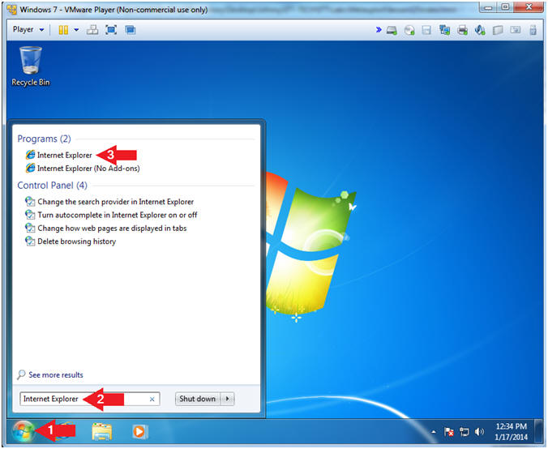Minimize the VMware Player window
548x449 pixels.
[488, 7]
